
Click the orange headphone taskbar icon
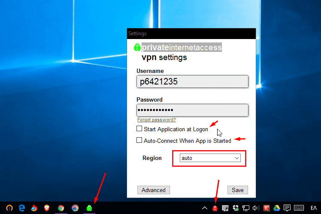9,208
